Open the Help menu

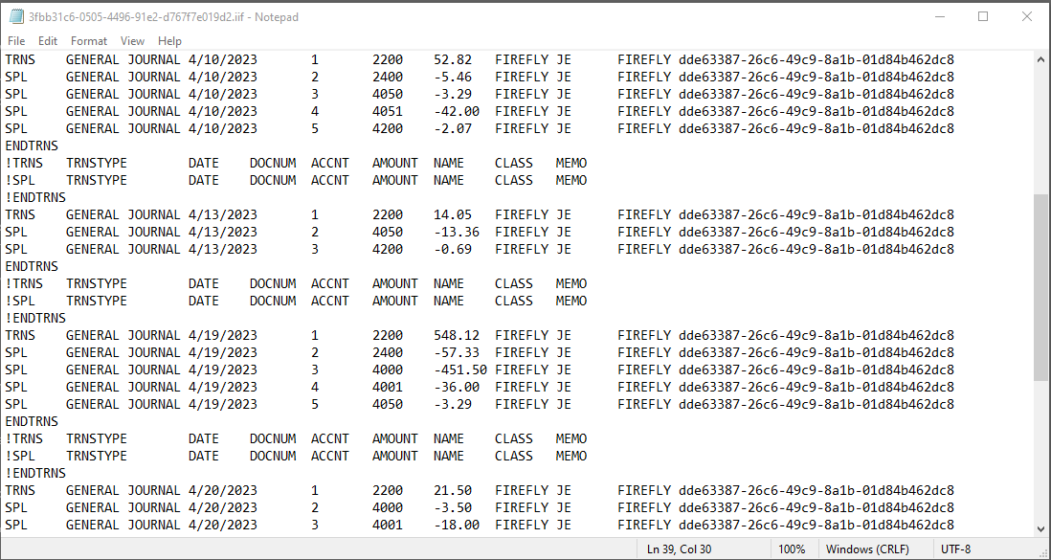[169, 41]
